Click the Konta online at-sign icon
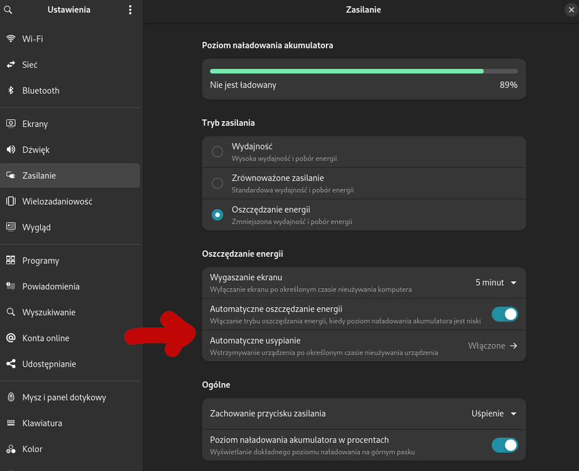579x471 pixels. [11, 338]
